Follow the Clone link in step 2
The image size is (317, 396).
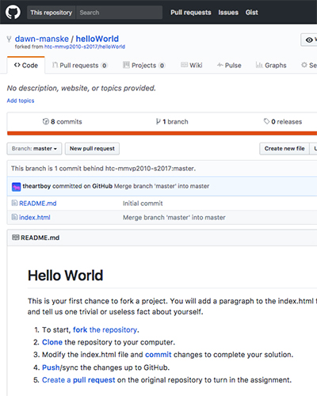pyautogui.click(x=52, y=342)
